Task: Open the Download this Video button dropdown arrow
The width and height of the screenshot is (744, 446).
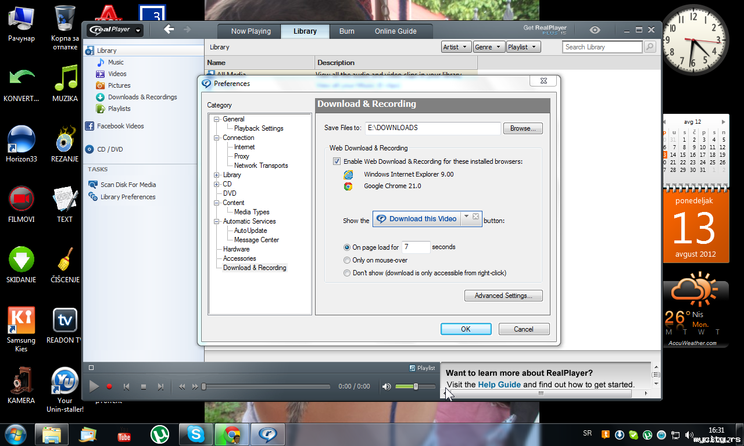Action: [x=466, y=217]
